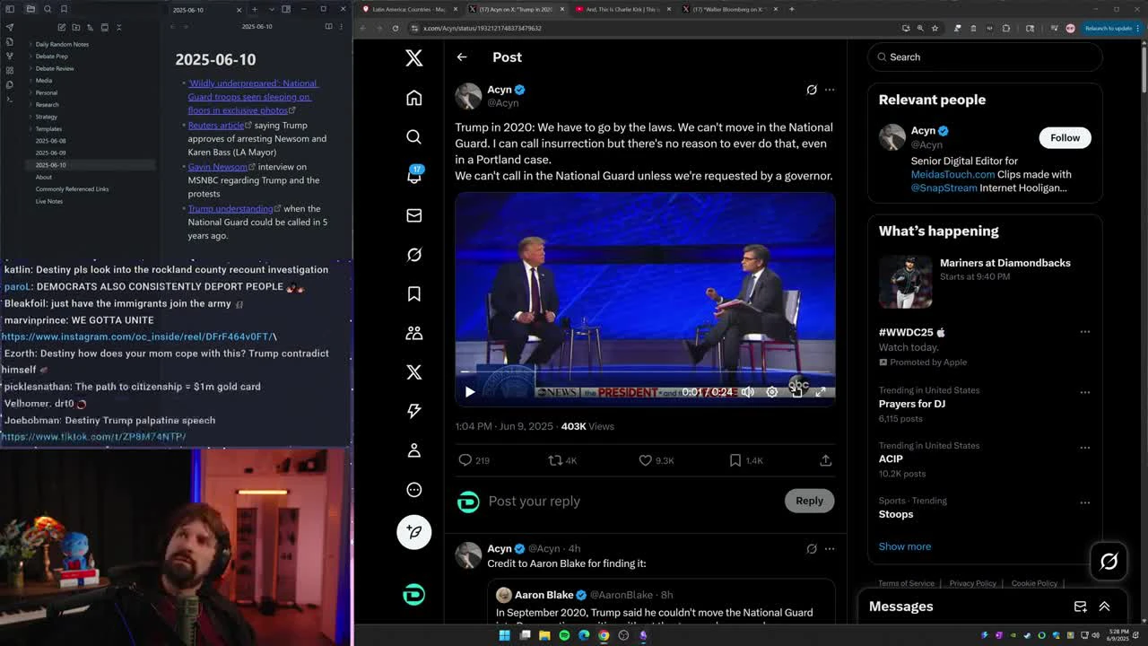Open 2025-06-09 note in explorer
Viewport: 1148px width, 646px height.
click(x=50, y=153)
